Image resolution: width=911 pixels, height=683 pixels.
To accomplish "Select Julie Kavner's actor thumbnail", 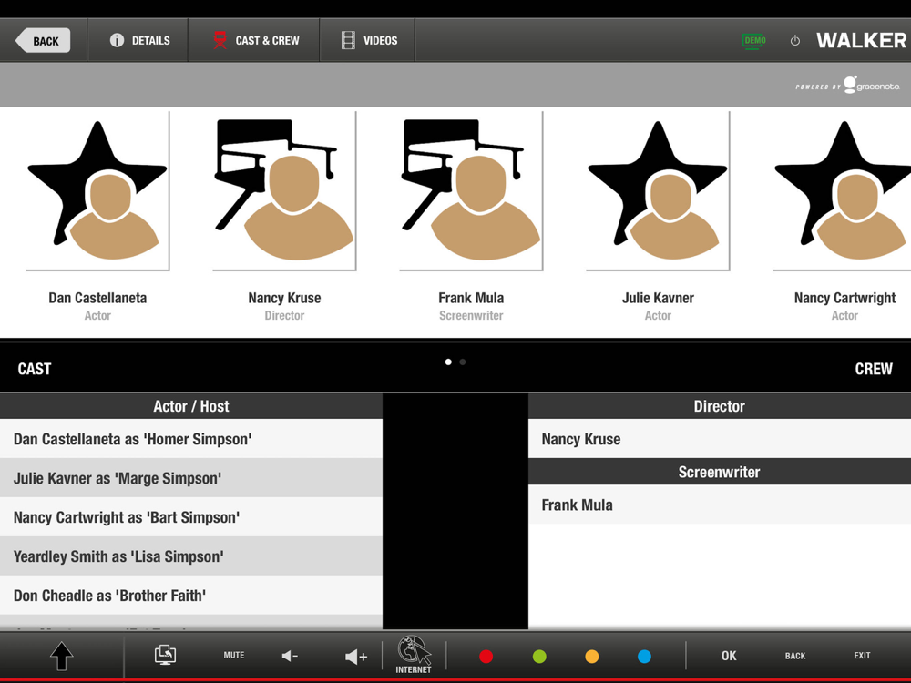I will click(658, 191).
